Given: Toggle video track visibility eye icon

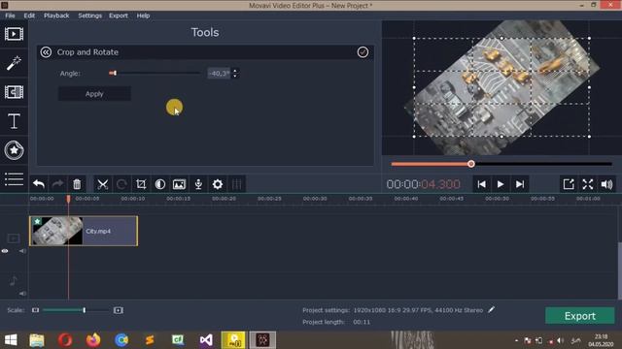Looking at the screenshot, I should pyautogui.click(x=5, y=251).
